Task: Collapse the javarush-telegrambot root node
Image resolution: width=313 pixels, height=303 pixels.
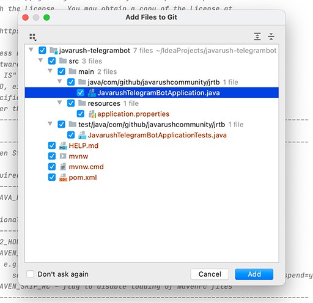Action: 31,49
